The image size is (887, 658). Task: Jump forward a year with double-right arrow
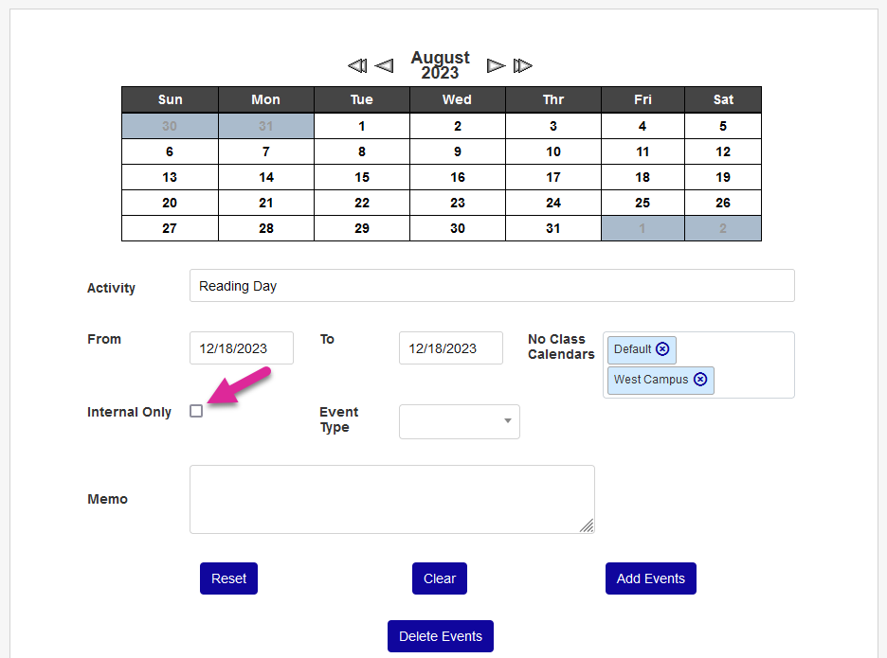(523, 65)
